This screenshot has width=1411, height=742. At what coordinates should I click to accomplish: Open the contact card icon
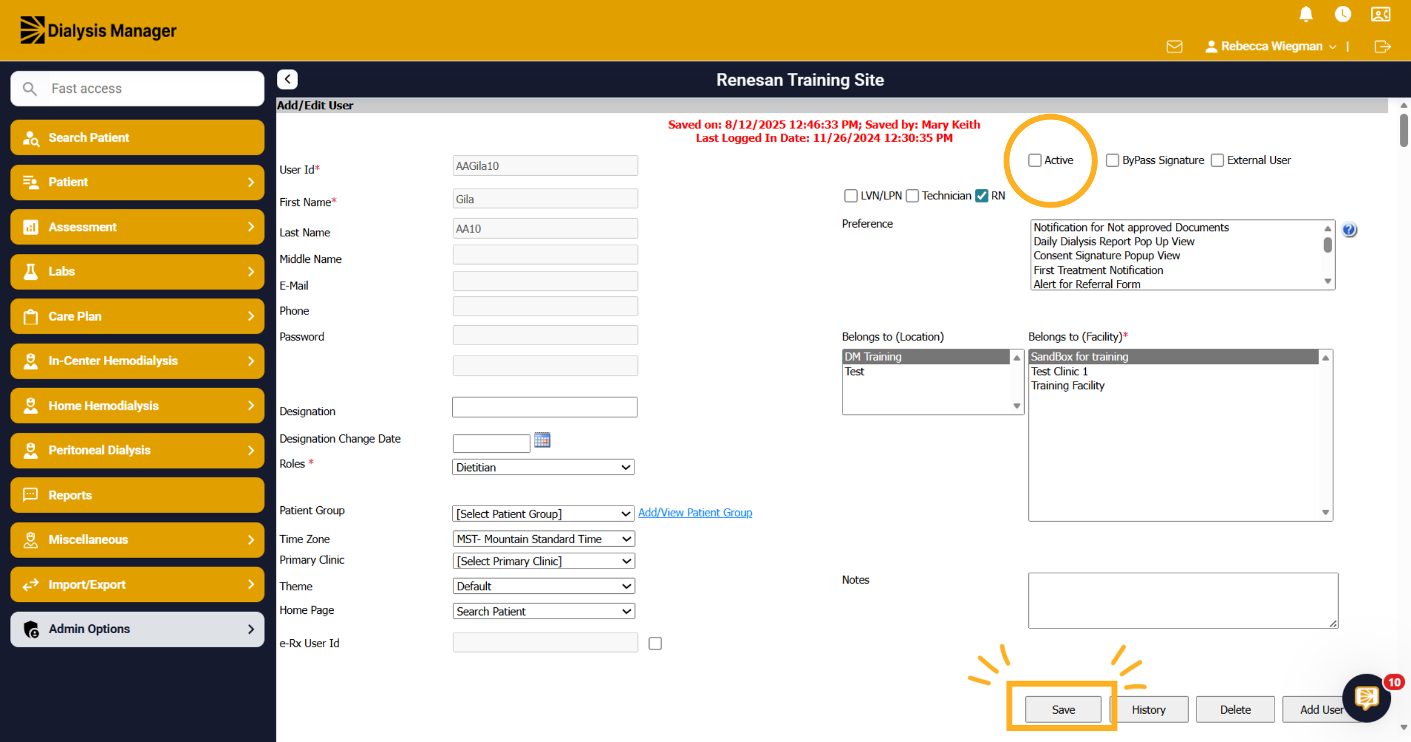click(x=1380, y=14)
